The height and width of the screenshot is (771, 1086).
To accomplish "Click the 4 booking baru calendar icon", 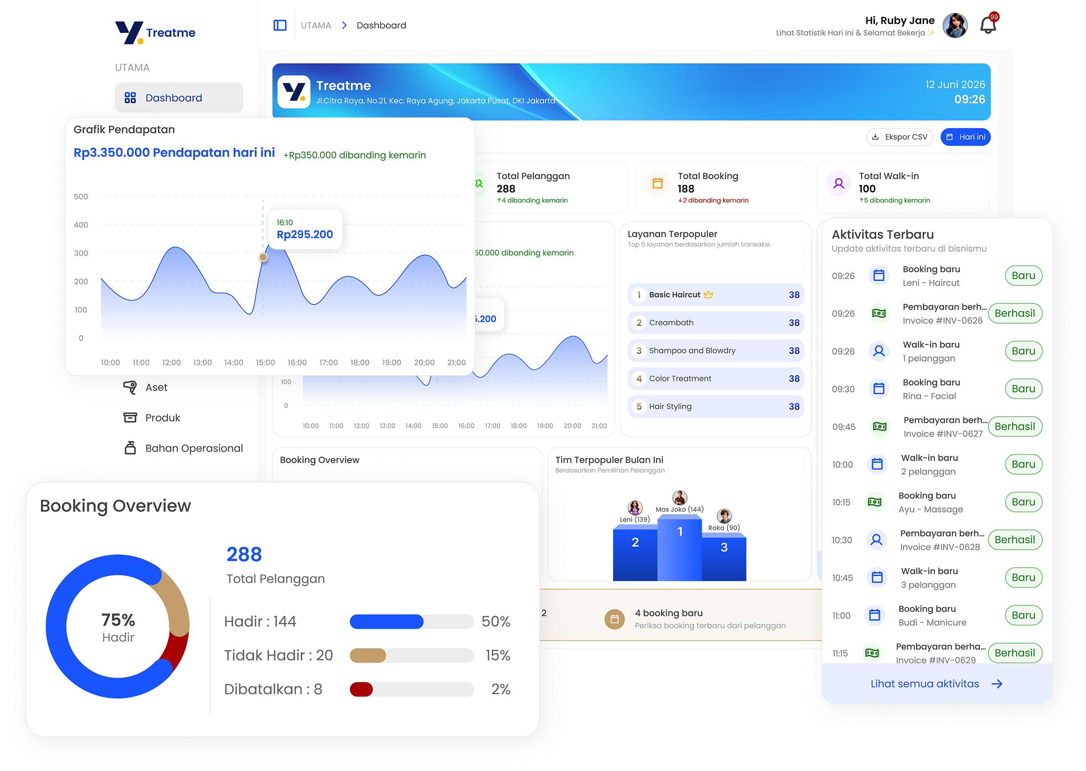I will [614, 619].
